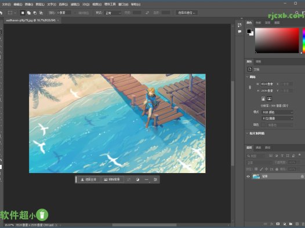Open the 8 bits/channel depth dropdown
Screen dimensions: 305x228
[x=277, y=118]
